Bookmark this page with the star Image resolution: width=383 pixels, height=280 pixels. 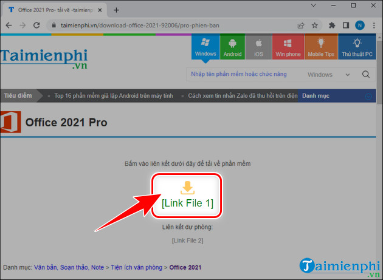[x=315, y=26]
